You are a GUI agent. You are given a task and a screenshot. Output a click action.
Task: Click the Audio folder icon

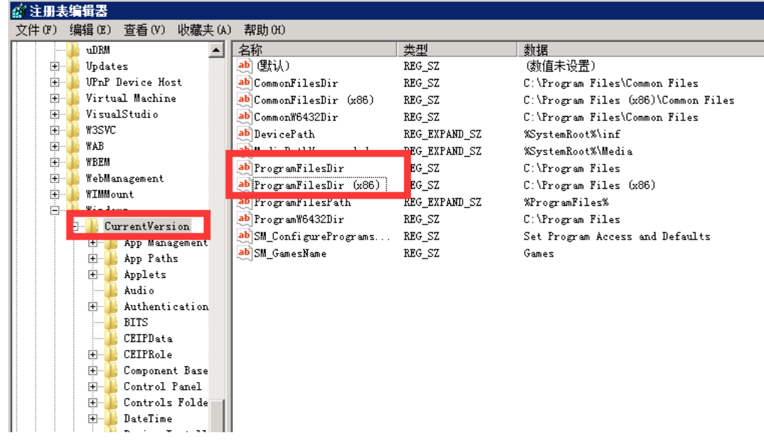pos(111,290)
